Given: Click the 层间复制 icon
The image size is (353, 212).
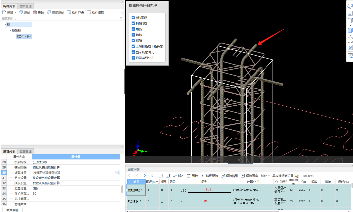Looking at the screenshot, I should [49, 13].
